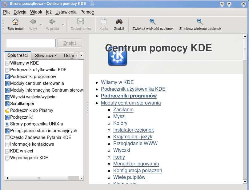Click content vertical scrollbar down arrow
The height and width of the screenshot is (190, 249).
[x=245, y=182]
